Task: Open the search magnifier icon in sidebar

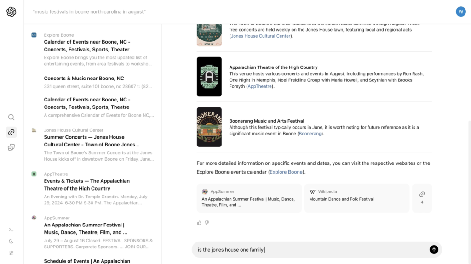Action: tap(11, 117)
